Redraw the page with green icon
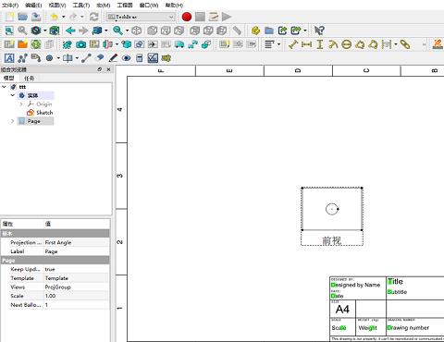This screenshot has height=342, width=444. [x=36, y=44]
